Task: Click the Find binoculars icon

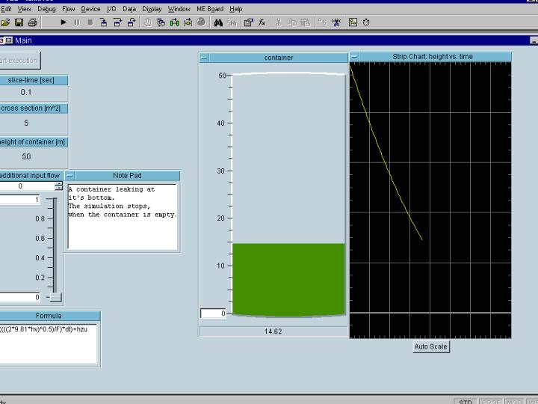Action: pyautogui.click(x=218, y=22)
